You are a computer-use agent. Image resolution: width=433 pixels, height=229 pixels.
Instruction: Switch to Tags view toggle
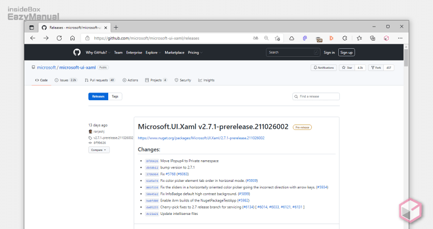[115, 96]
